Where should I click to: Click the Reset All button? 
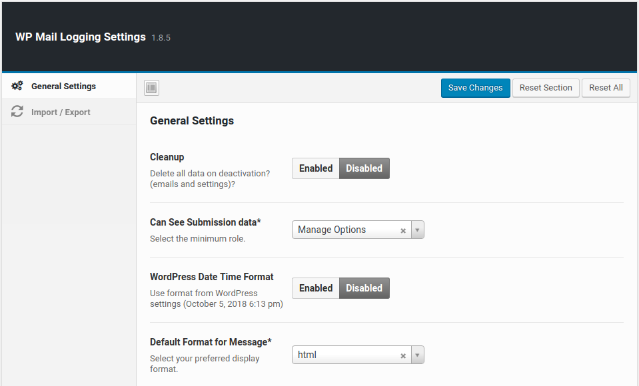(606, 88)
